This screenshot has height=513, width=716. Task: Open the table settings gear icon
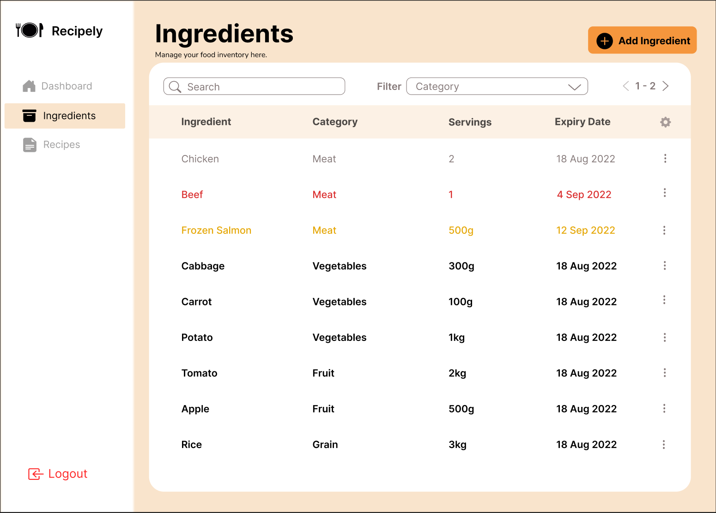pos(665,122)
